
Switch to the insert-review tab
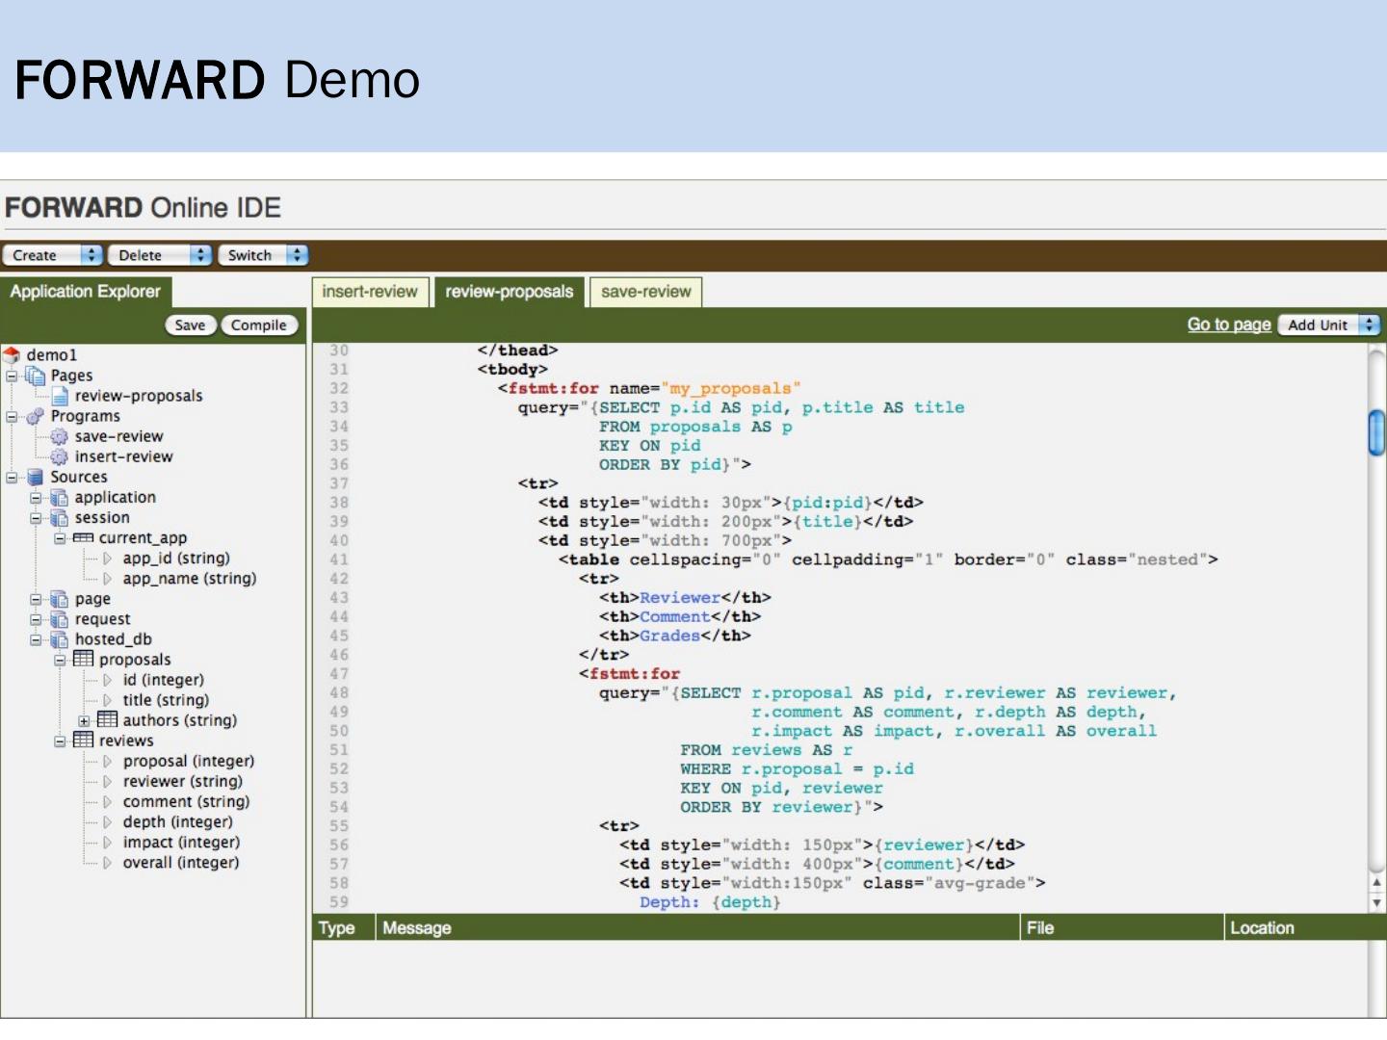tap(370, 292)
